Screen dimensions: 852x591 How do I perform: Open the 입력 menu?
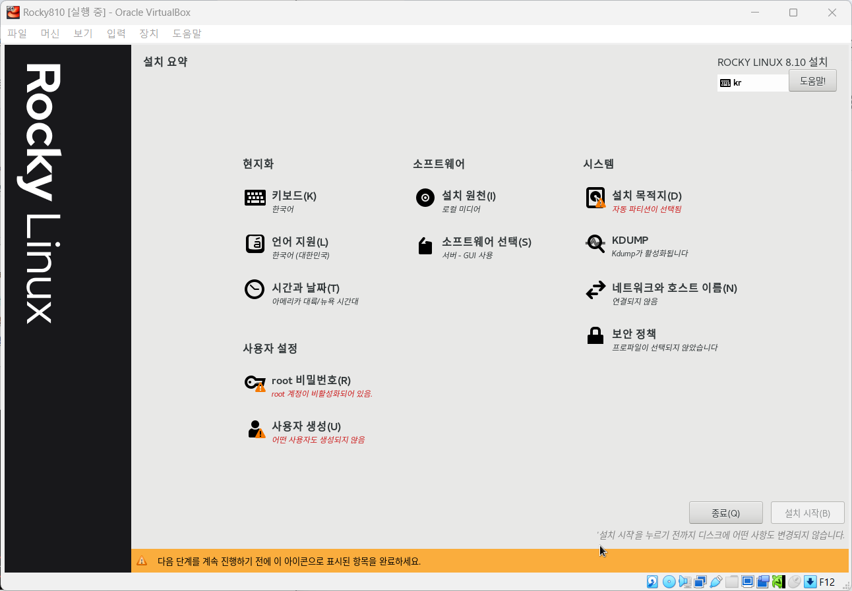pyautogui.click(x=116, y=34)
